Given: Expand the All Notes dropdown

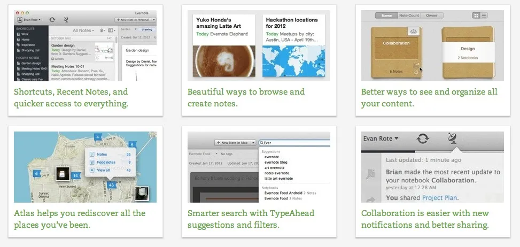Looking at the screenshot, I should click(x=83, y=30).
